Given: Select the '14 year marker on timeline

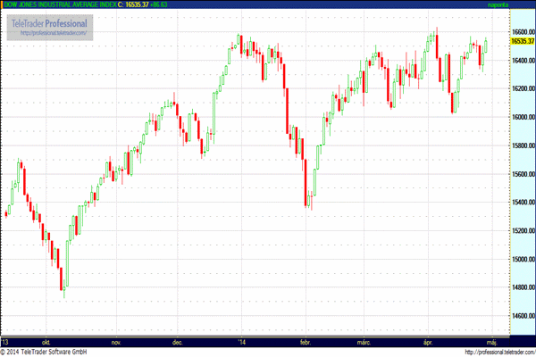Looking at the screenshot, I should 242,343.
